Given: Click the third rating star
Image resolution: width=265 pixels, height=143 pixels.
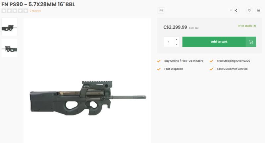Looking at the screenshot, I should point(15,11).
